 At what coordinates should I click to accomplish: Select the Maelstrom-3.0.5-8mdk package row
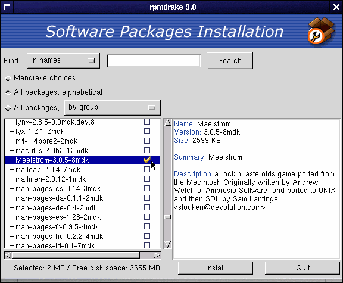82,160
